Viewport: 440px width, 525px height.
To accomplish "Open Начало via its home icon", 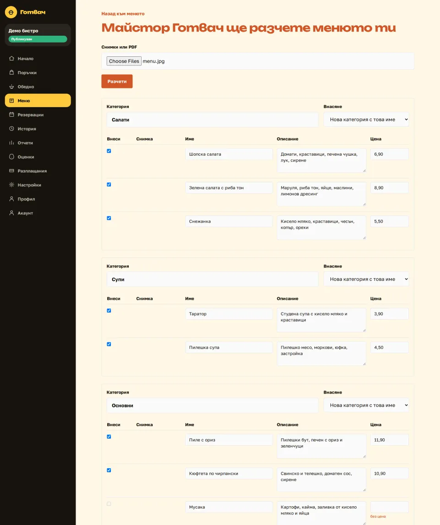I will (12, 58).
